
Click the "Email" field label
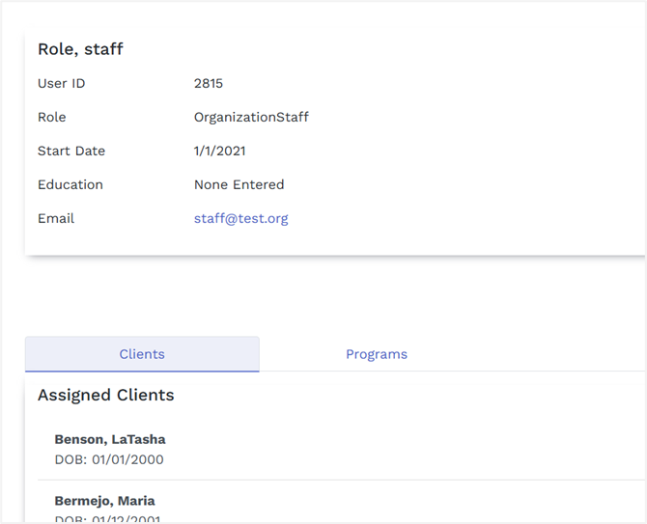pyautogui.click(x=56, y=218)
